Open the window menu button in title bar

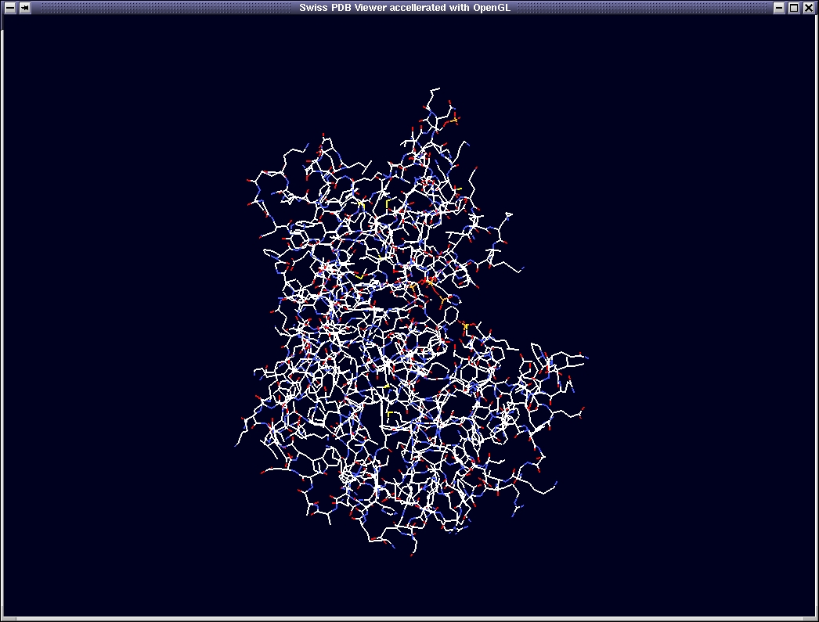click(x=10, y=8)
